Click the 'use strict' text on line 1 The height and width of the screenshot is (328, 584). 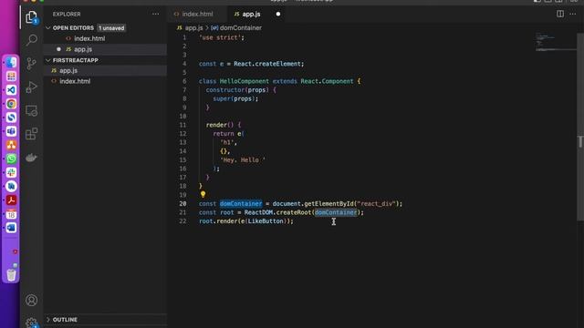click(221, 37)
